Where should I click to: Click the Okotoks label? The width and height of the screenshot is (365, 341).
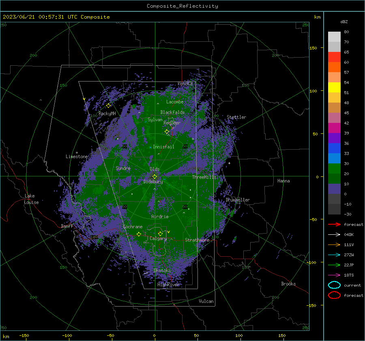(162, 270)
